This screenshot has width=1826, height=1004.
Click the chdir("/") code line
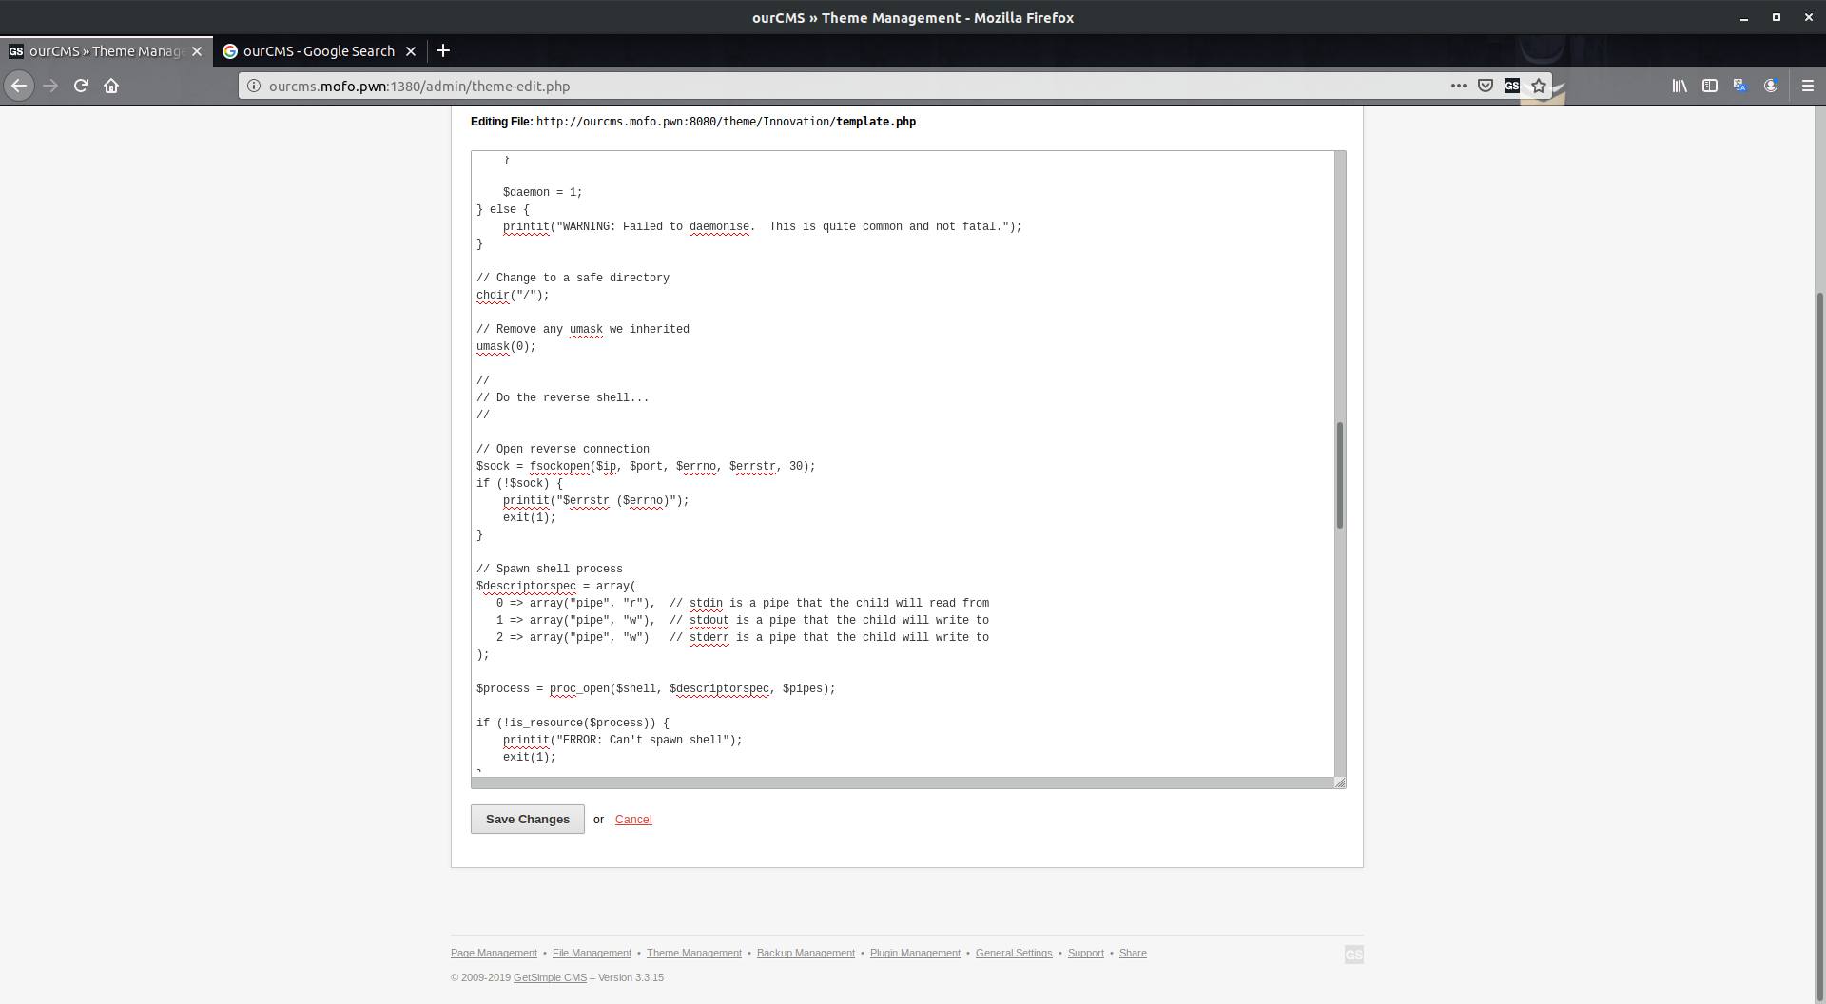point(513,295)
